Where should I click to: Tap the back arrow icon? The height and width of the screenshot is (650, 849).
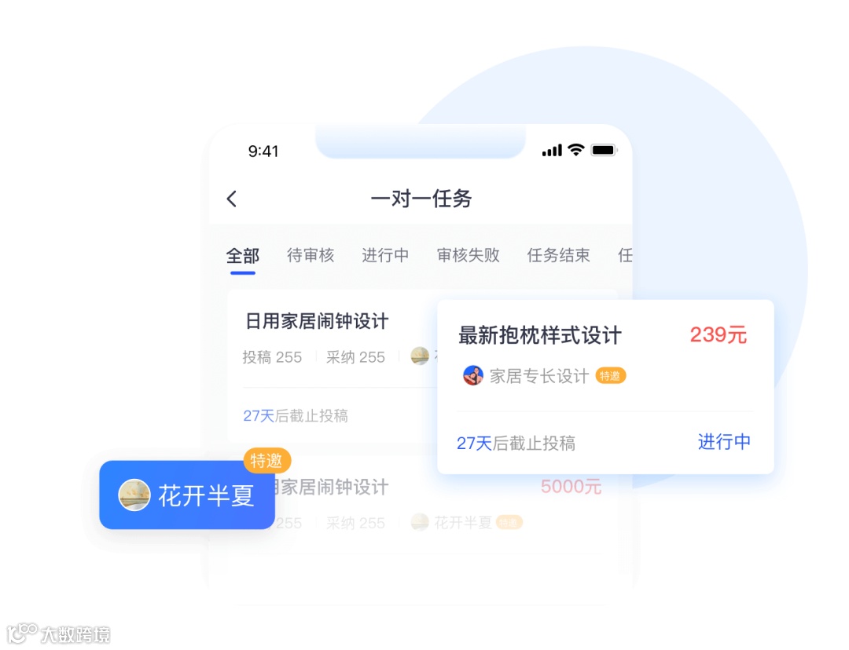coord(232,199)
